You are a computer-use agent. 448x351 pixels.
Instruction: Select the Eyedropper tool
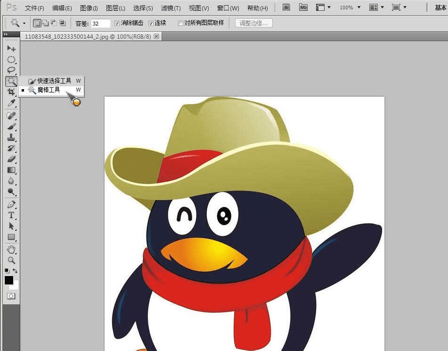tap(11, 103)
